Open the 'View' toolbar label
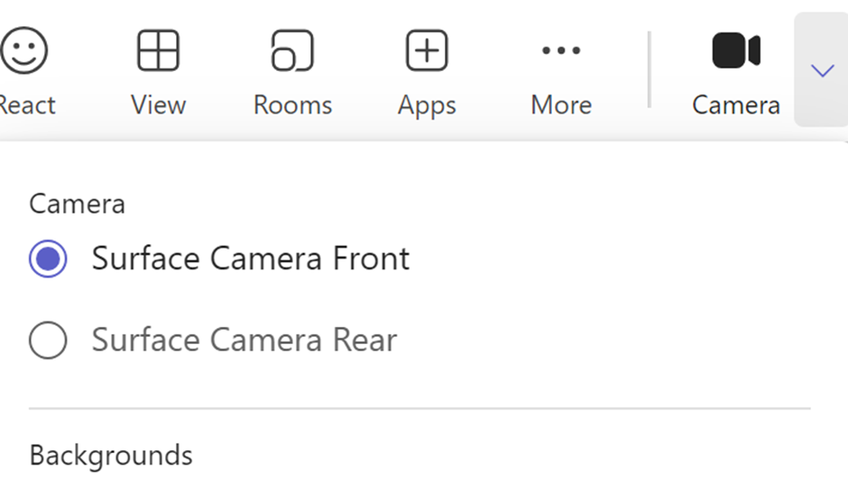Image resolution: width=848 pixels, height=490 pixels. click(158, 104)
